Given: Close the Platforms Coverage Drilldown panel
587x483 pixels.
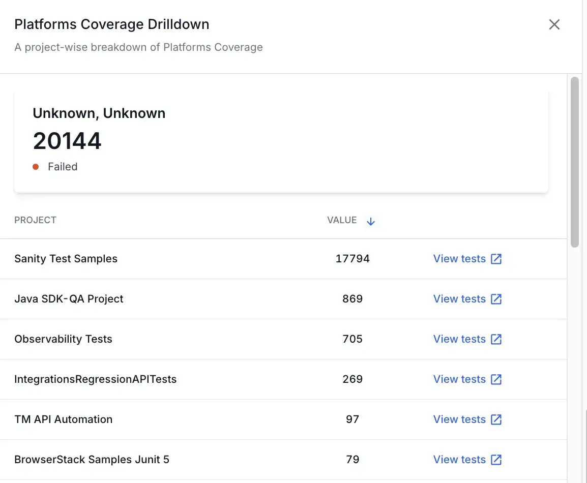Looking at the screenshot, I should coord(554,24).
